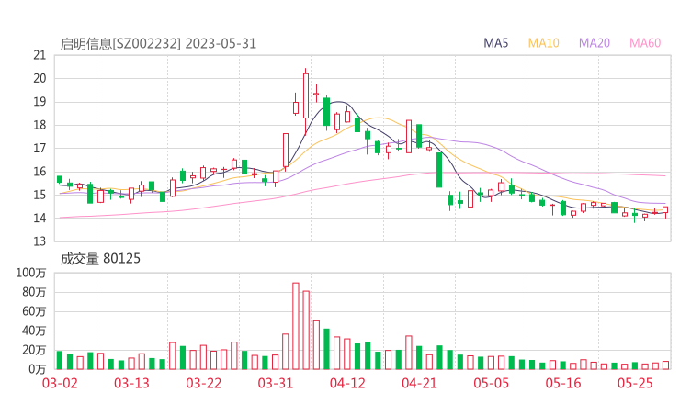Click the last red candlestick at chart's right end
Viewport: 680px width, 404px height.
tap(665, 210)
